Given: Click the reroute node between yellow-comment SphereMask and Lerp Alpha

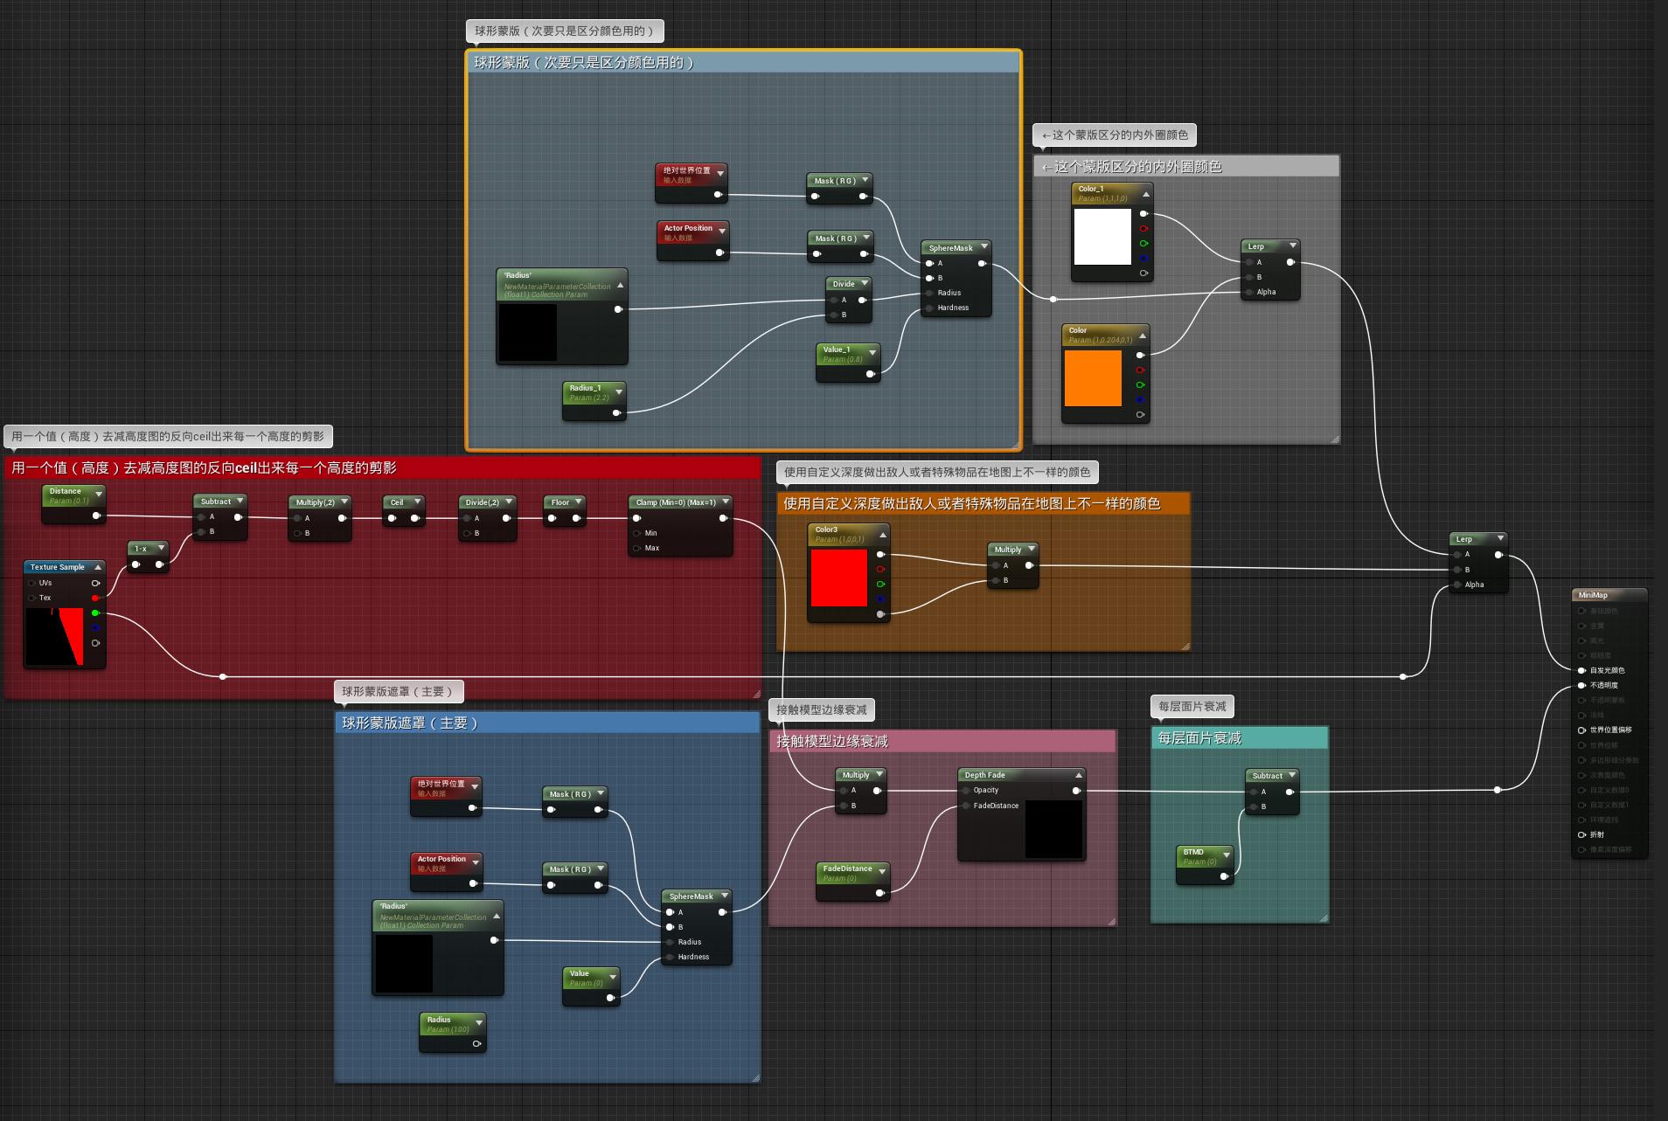Looking at the screenshot, I should pyautogui.click(x=1053, y=299).
